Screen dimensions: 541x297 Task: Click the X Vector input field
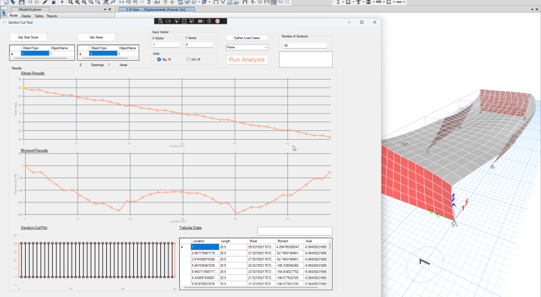pyautogui.click(x=166, y=45)
